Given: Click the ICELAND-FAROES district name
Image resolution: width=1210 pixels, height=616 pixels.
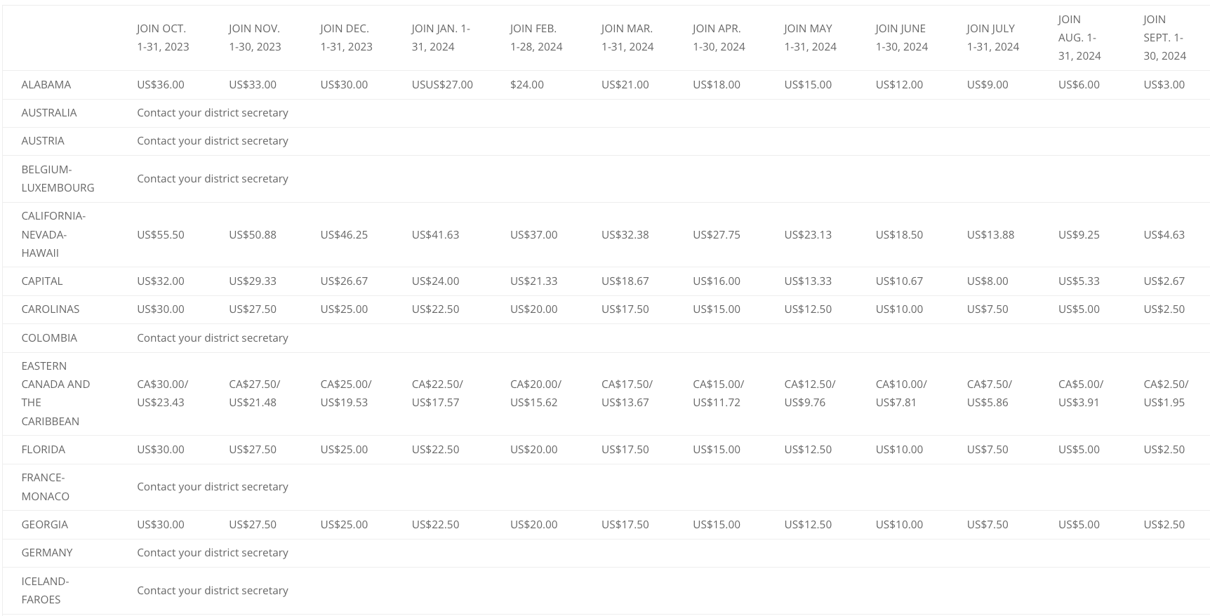Looking at the screenshot, I should [45, 591].
